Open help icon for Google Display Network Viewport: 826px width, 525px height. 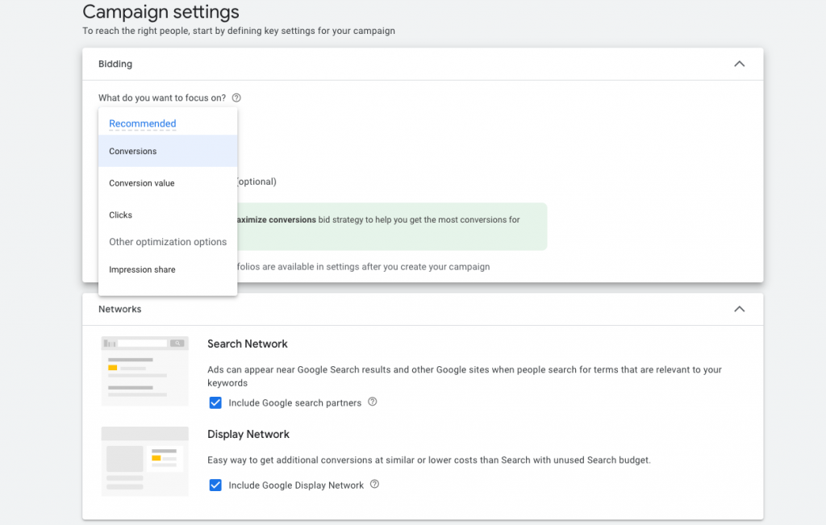[374, 484]
